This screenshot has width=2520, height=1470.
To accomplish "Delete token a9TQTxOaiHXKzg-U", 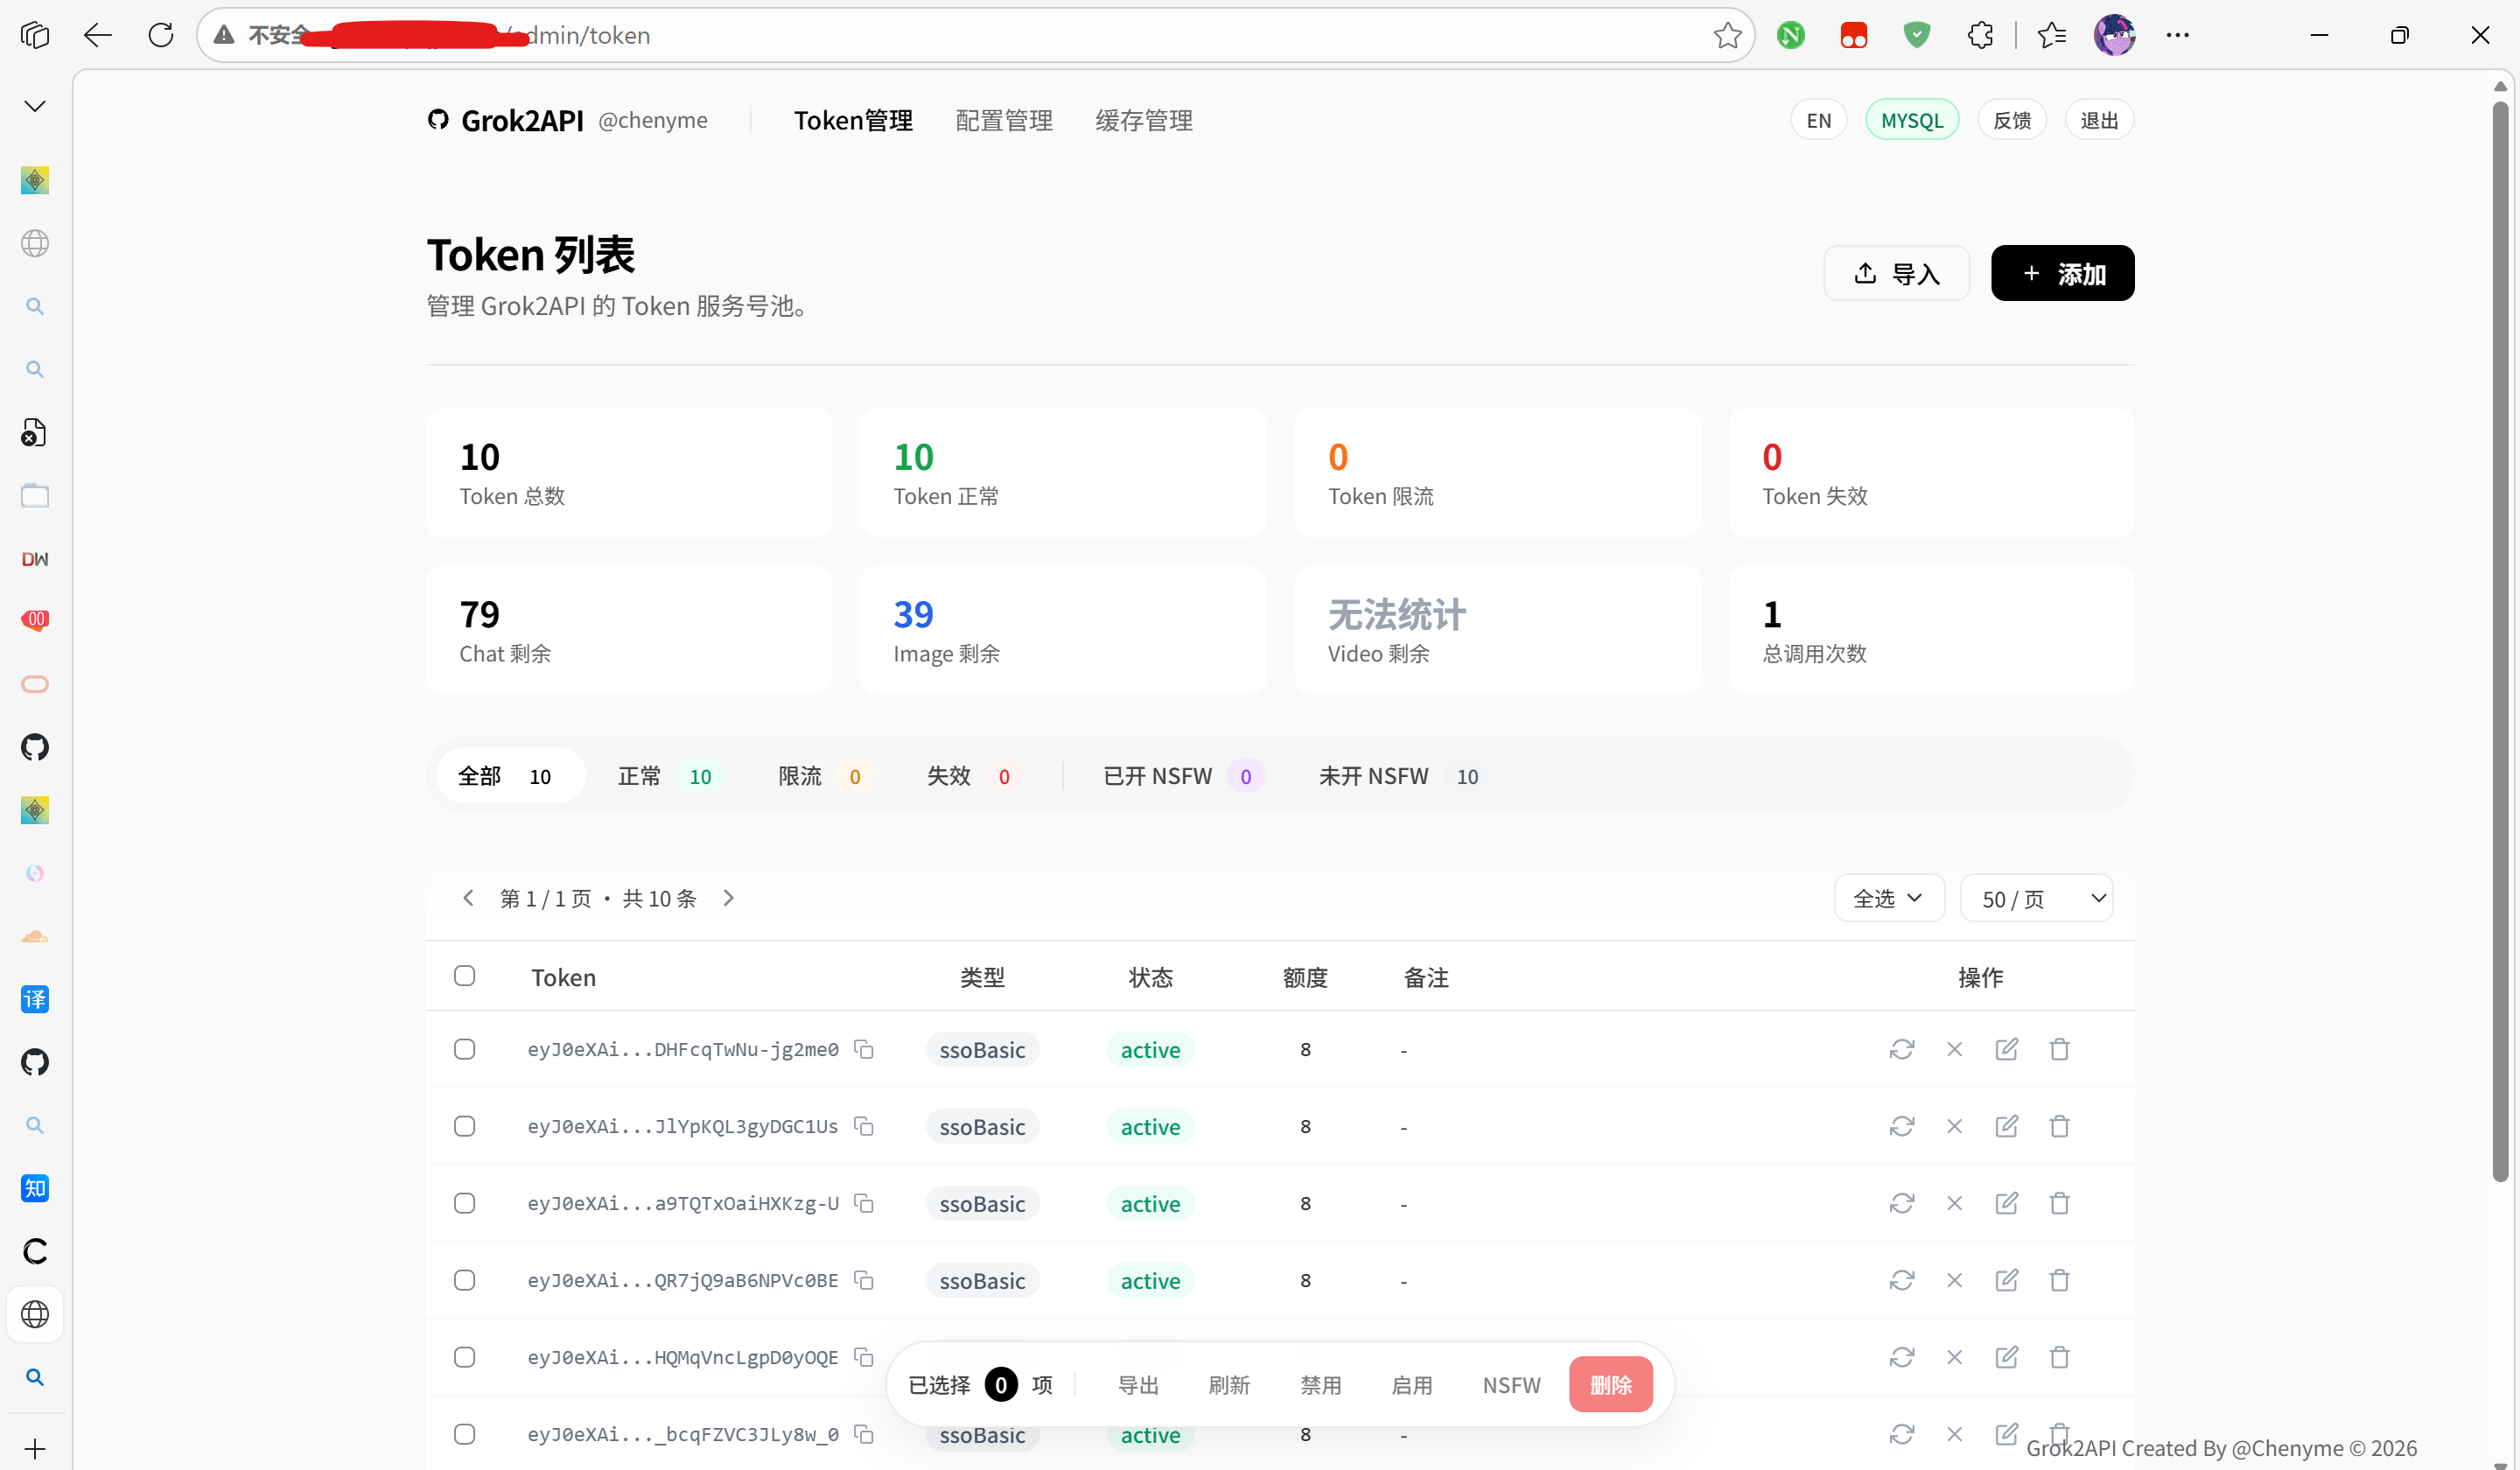I will point(2059,1203).
